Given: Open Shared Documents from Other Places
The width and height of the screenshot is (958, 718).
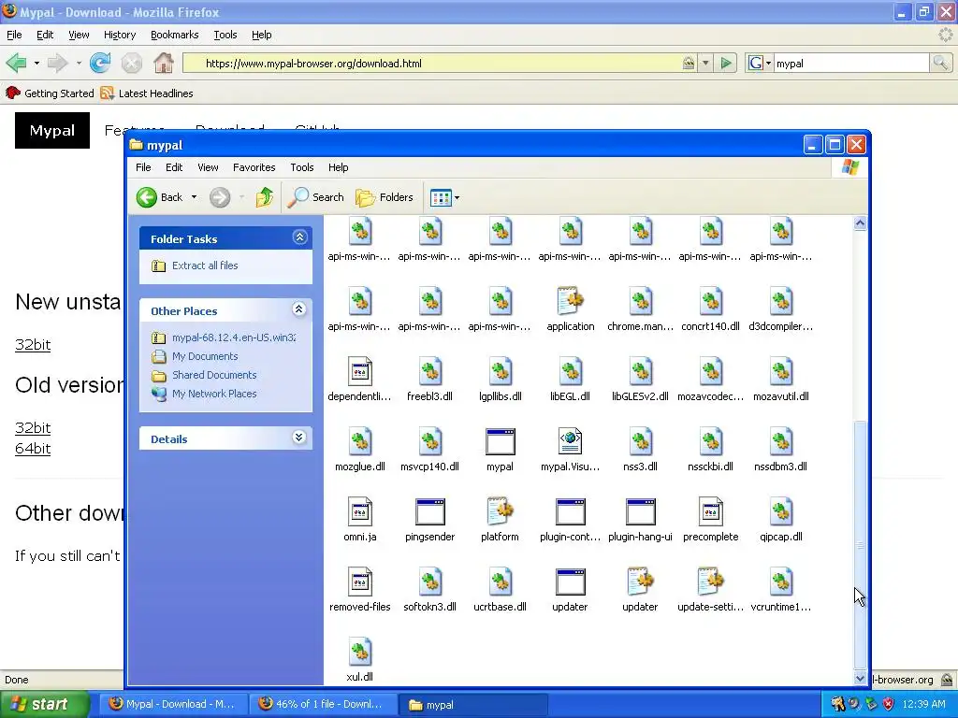Looking at the screenshot, I should [204, 375].
